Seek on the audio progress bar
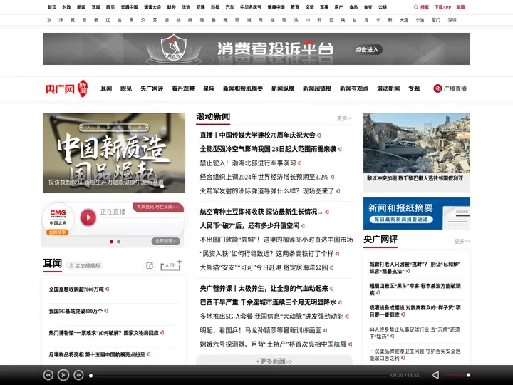 [239, 375]
